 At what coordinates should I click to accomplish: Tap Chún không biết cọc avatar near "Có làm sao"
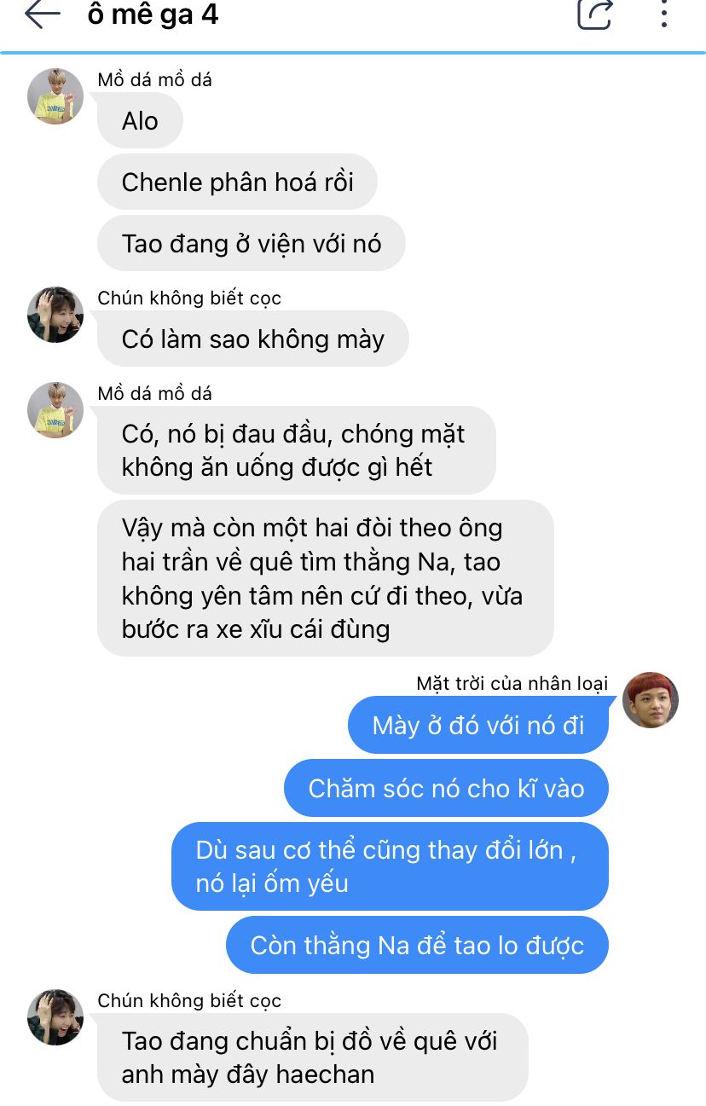point(55,315)
